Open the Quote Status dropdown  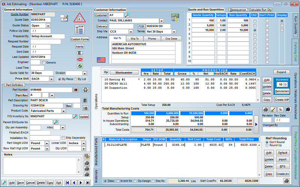click(48, 26)
